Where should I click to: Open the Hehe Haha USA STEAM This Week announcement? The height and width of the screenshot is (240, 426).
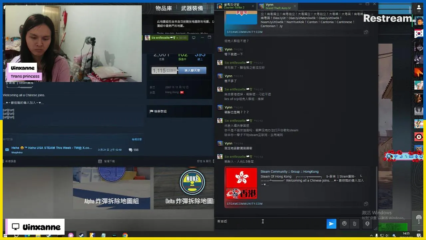click(x=52, y=148)
